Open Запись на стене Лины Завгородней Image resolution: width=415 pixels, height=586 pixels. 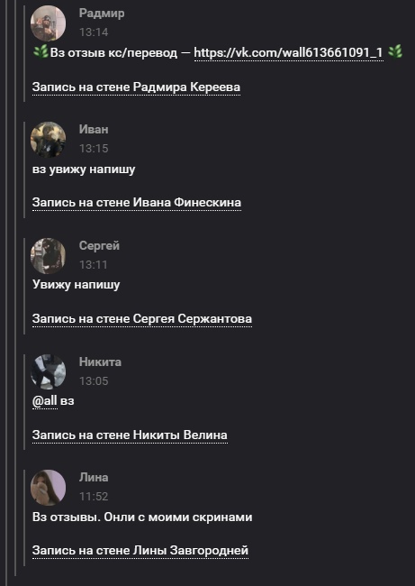(x=140, y=551)
